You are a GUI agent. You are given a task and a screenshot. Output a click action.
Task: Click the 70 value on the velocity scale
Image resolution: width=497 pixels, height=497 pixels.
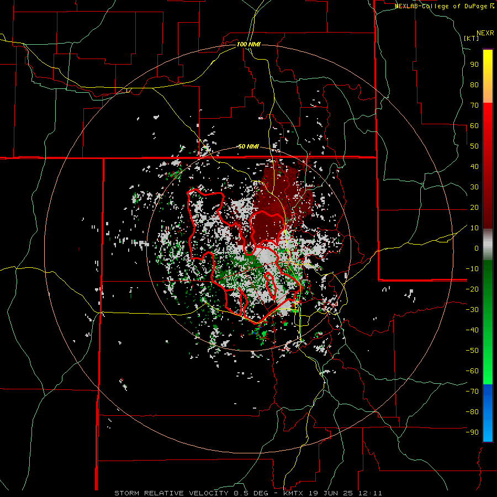coord(474,105)
